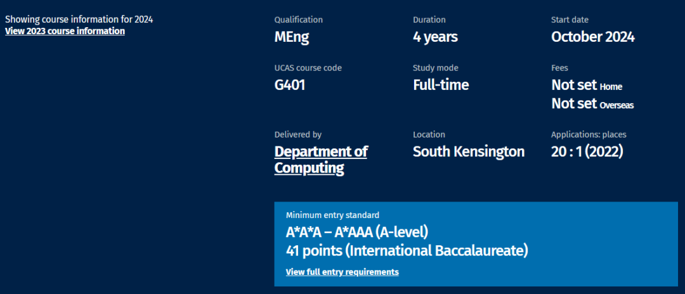
Task: Click the Showing course information for 2024 text
Action: [x=79, y=19]
